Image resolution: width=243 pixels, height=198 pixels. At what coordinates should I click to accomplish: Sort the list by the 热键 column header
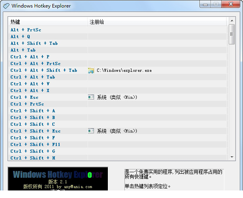[48, 22]
